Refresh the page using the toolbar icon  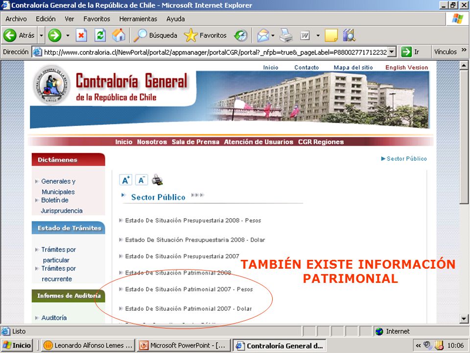[100, 35]
